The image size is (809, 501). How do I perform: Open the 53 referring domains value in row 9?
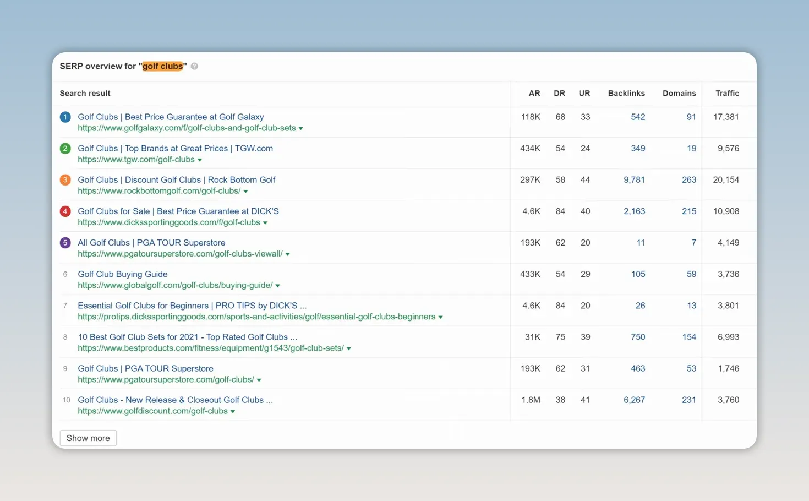[691, 368]
